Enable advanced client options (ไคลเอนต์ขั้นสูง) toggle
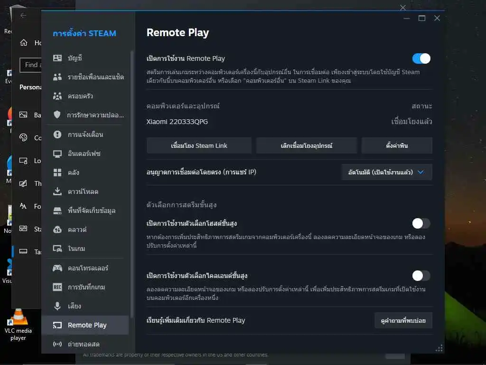The image size is (486, 365). [x=421, y=276]
